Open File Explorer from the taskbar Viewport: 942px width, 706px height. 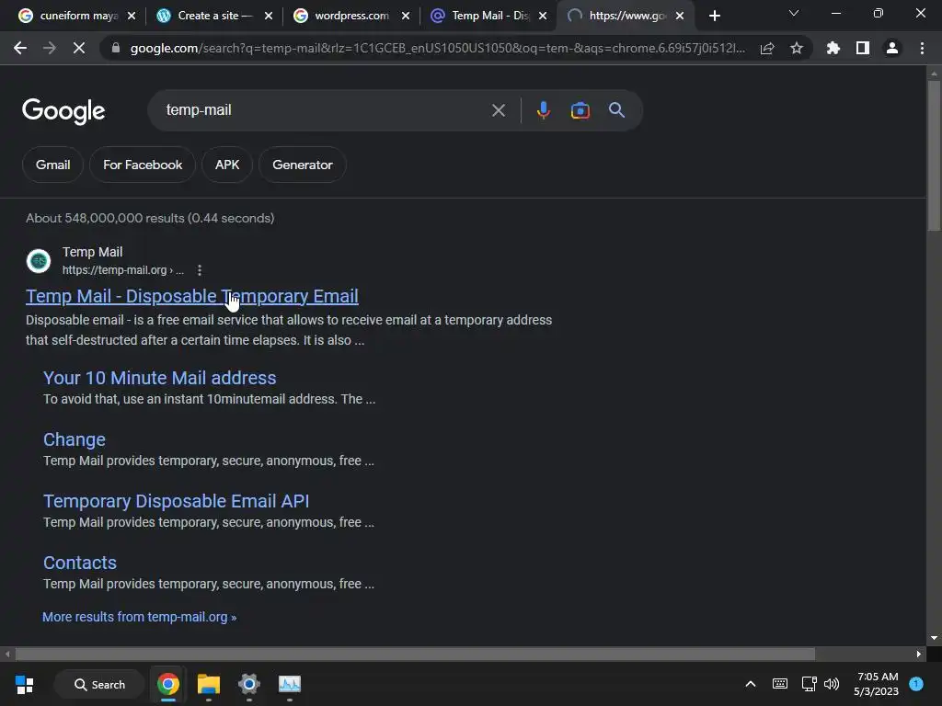click(x=209, y=684)
